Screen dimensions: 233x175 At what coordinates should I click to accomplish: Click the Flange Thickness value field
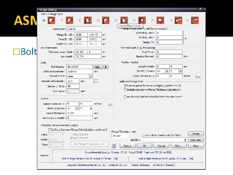(x=120, y=136)
